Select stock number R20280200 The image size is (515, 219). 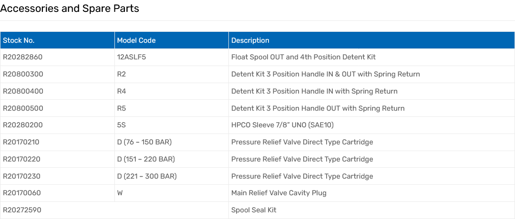[x=23, y=125]
